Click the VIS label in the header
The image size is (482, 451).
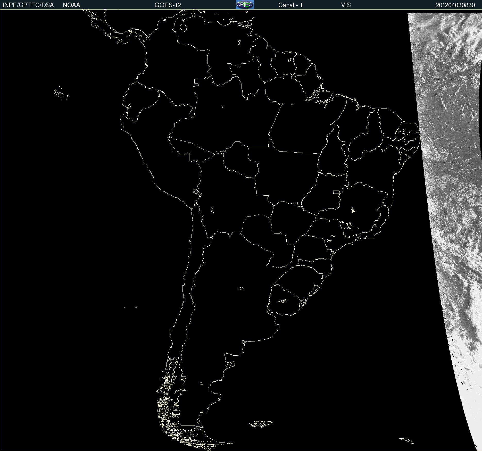[346, 5]
